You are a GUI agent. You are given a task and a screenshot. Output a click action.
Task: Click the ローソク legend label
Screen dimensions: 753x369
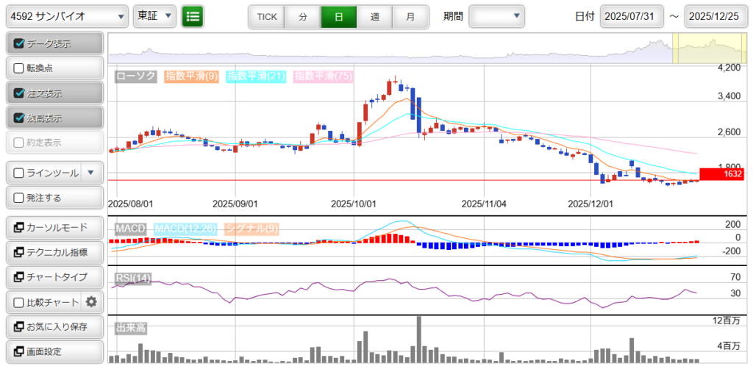136,76
